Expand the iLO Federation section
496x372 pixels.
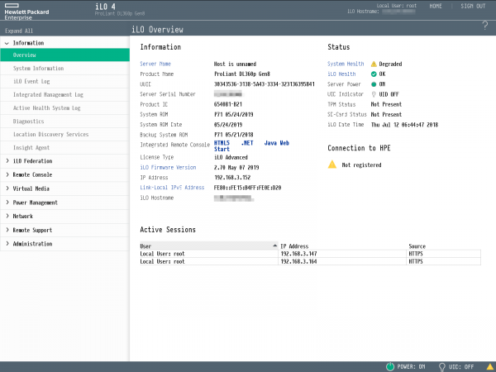click(x=7, y=161)
